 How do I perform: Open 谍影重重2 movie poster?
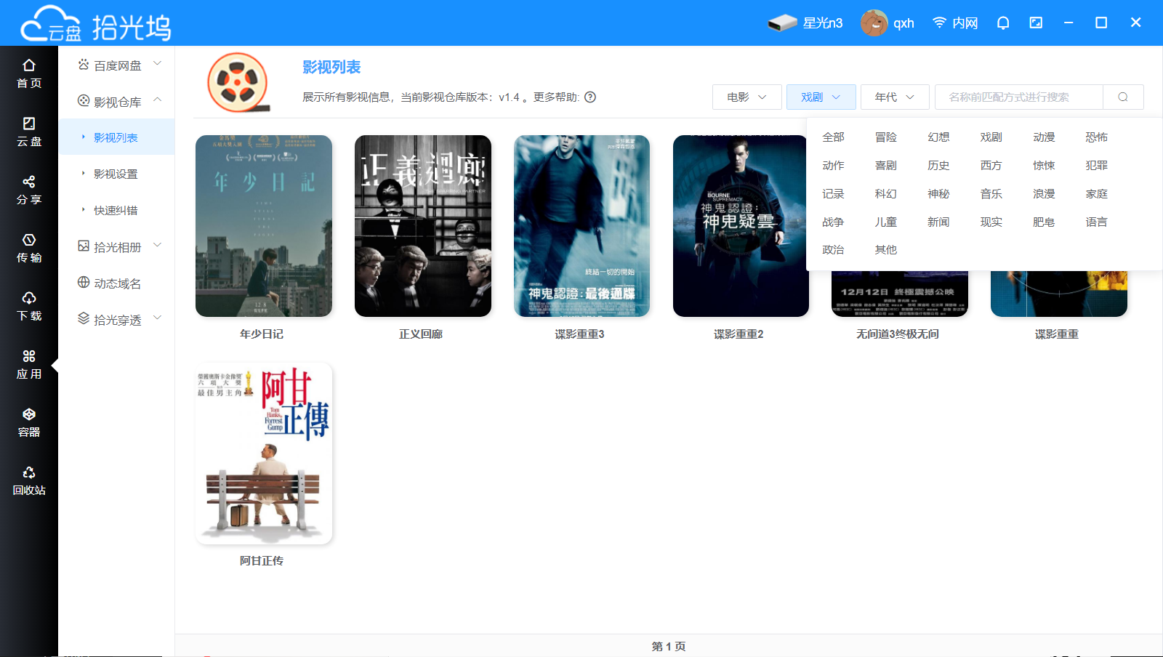(739, 226)
